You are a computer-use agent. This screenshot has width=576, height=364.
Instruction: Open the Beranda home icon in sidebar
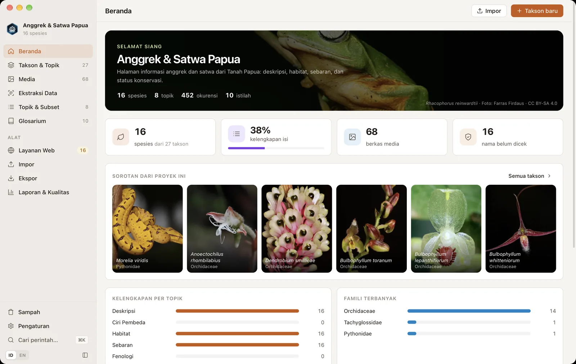pyautogui.click(x=11, y=51)
